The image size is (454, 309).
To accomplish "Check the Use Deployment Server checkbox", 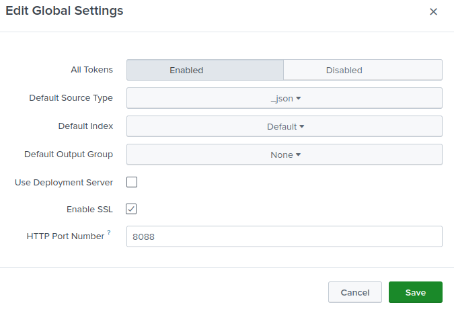I will 132,182.
